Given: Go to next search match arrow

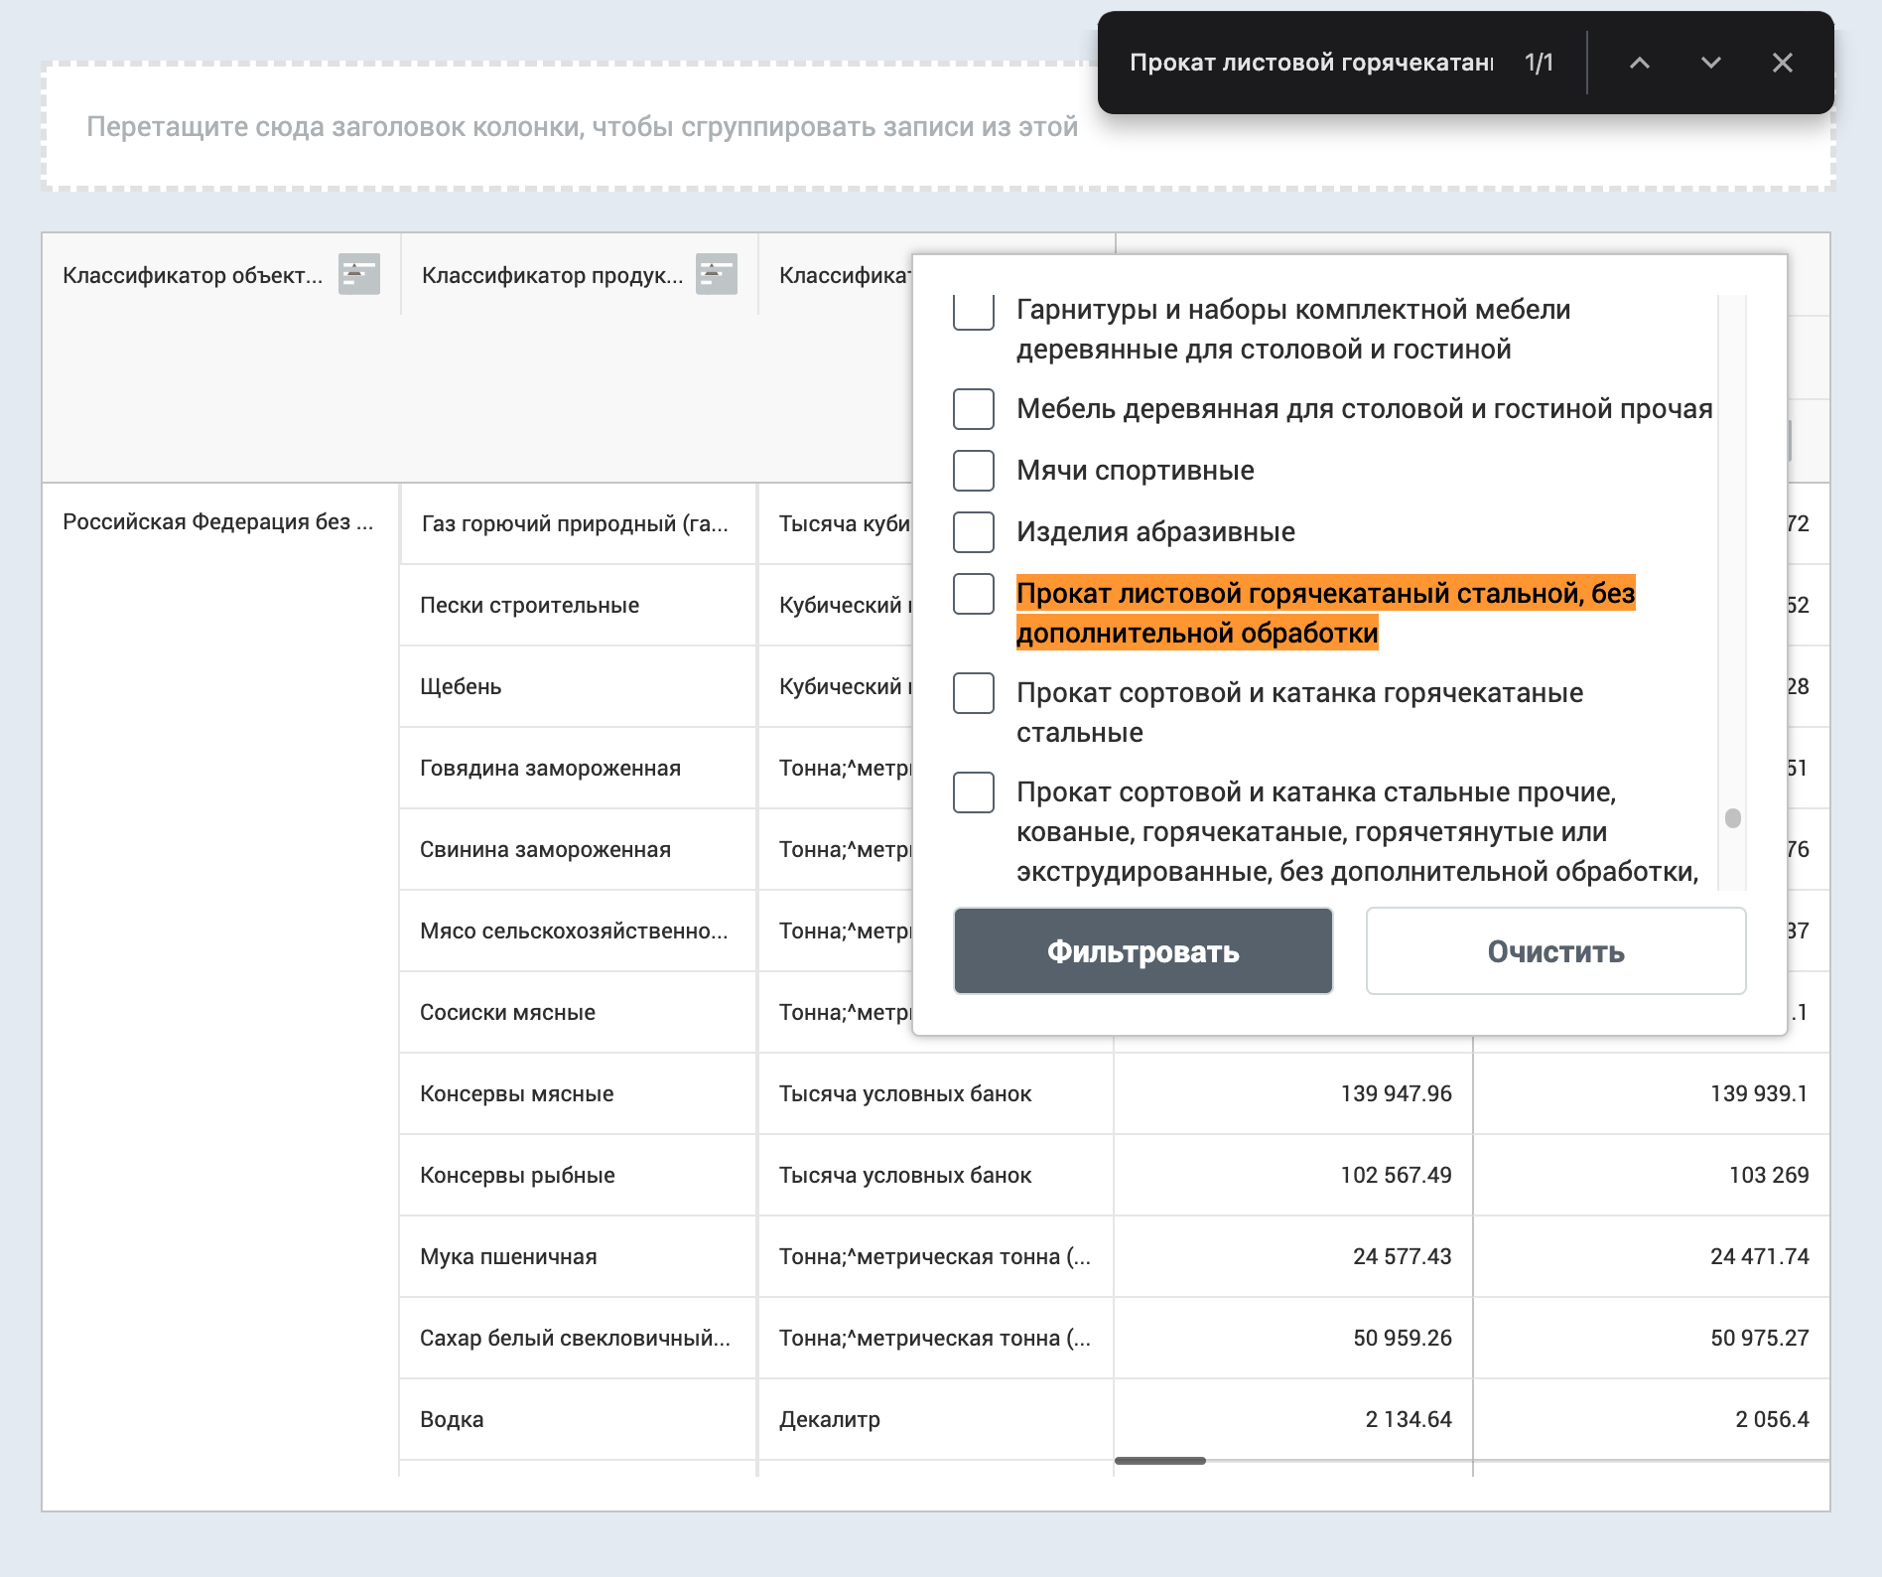Looking at the screenshot, I should pos(1710,63).
